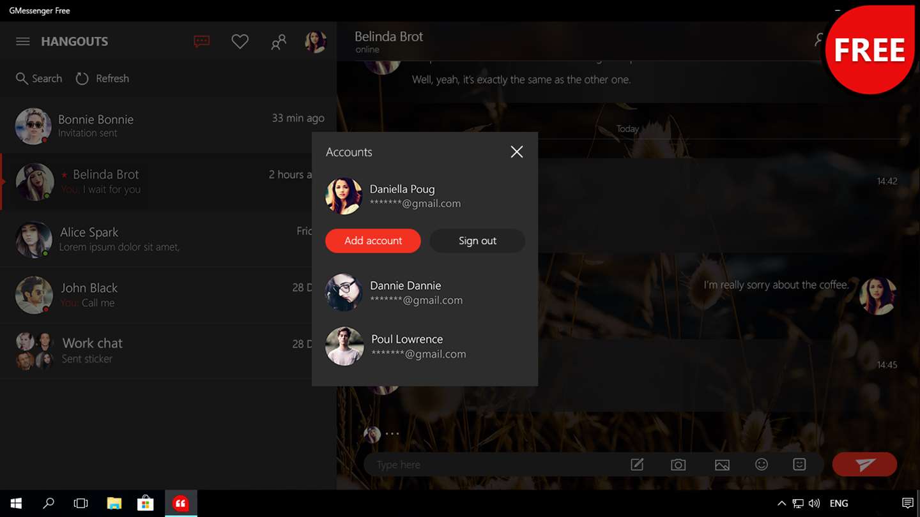The image size is (920, 517).
Task: Click the profile avatar in the header
Action: coord(316,42)
